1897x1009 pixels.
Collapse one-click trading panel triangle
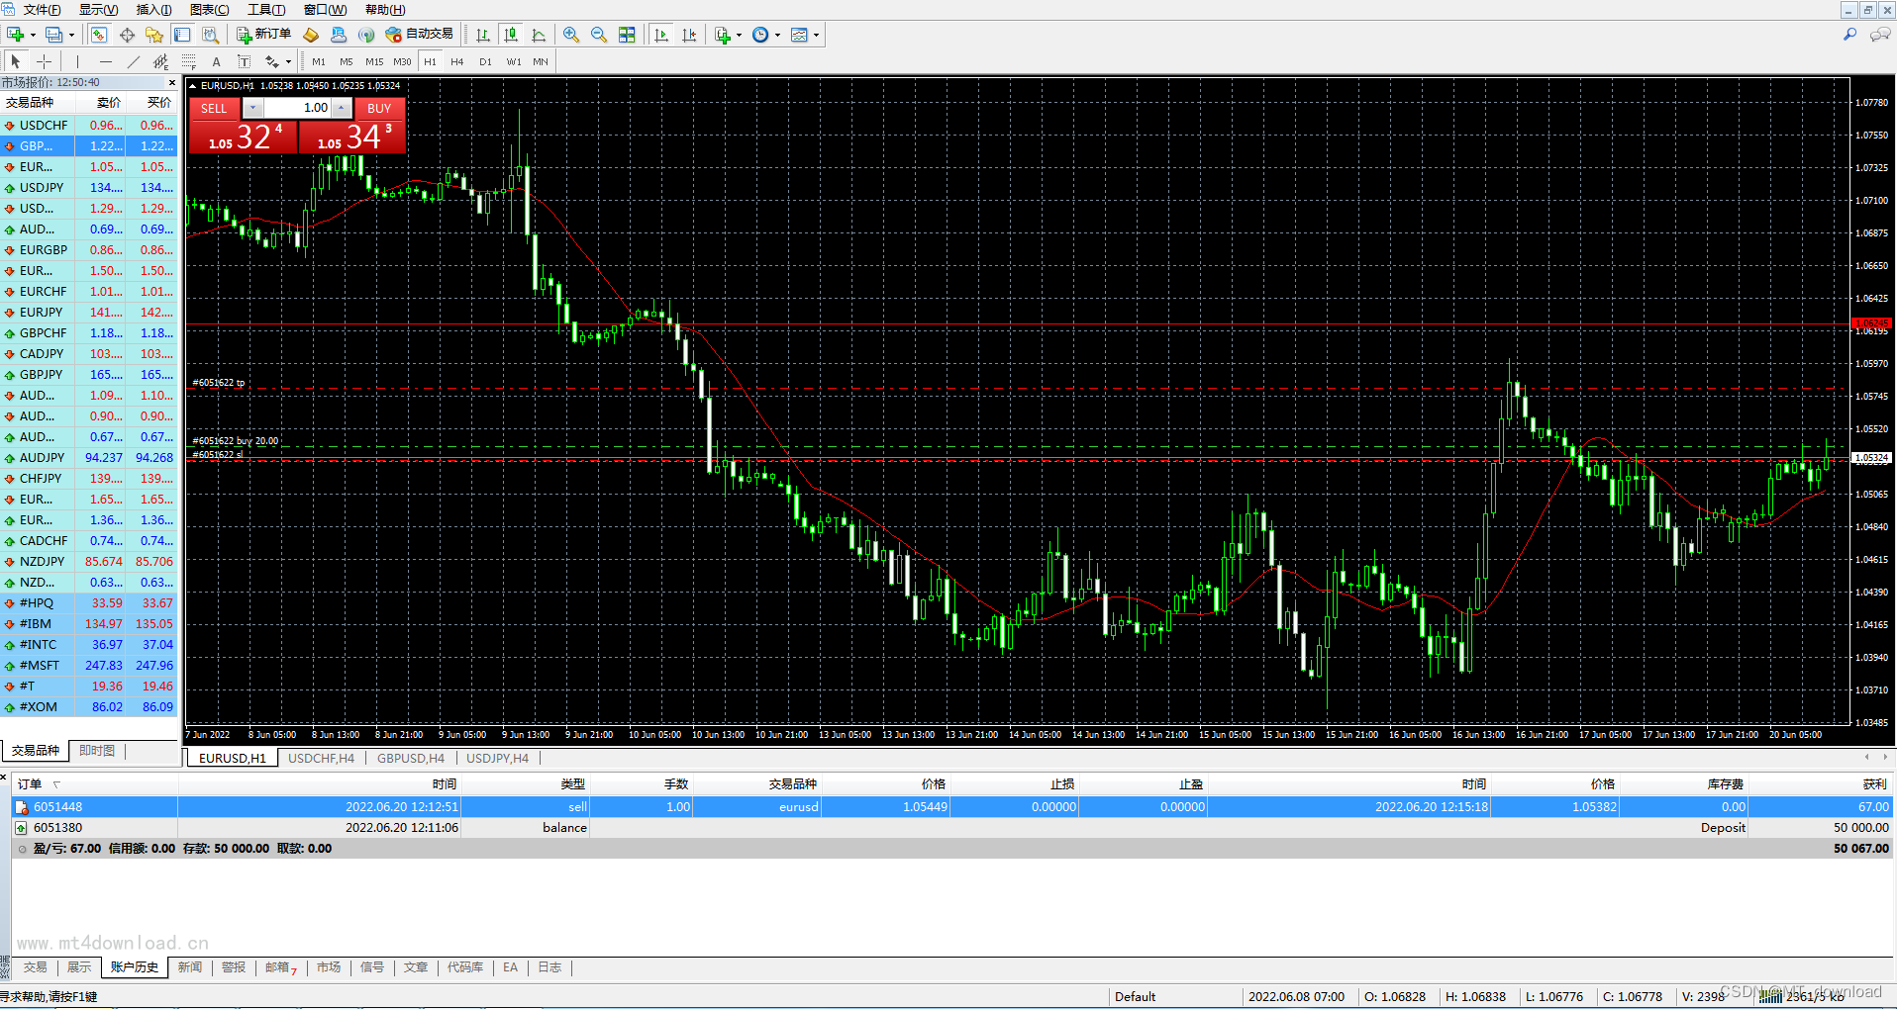point(193,86)
